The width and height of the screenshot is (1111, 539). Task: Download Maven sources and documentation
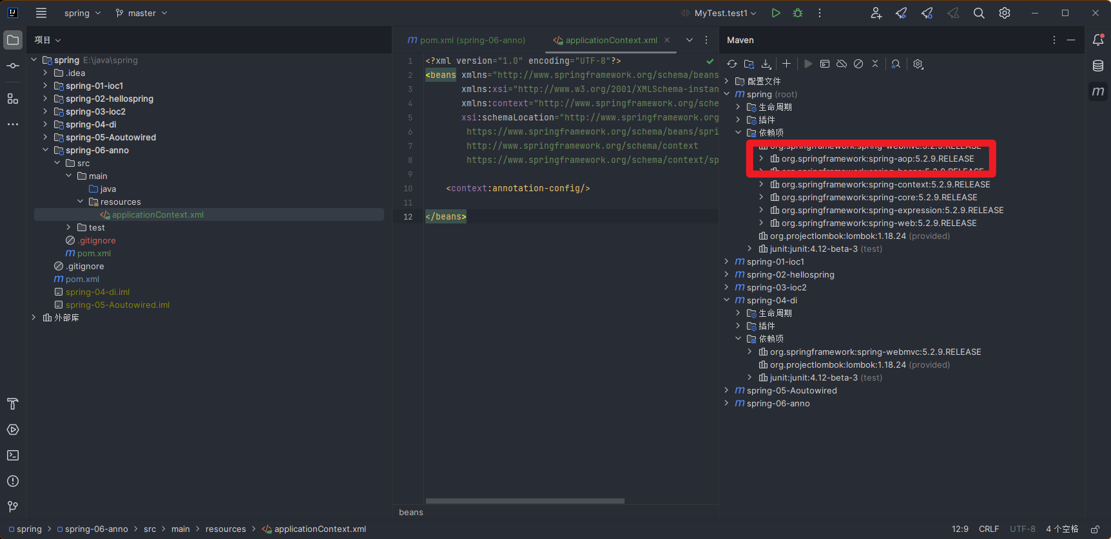(766, 64)
